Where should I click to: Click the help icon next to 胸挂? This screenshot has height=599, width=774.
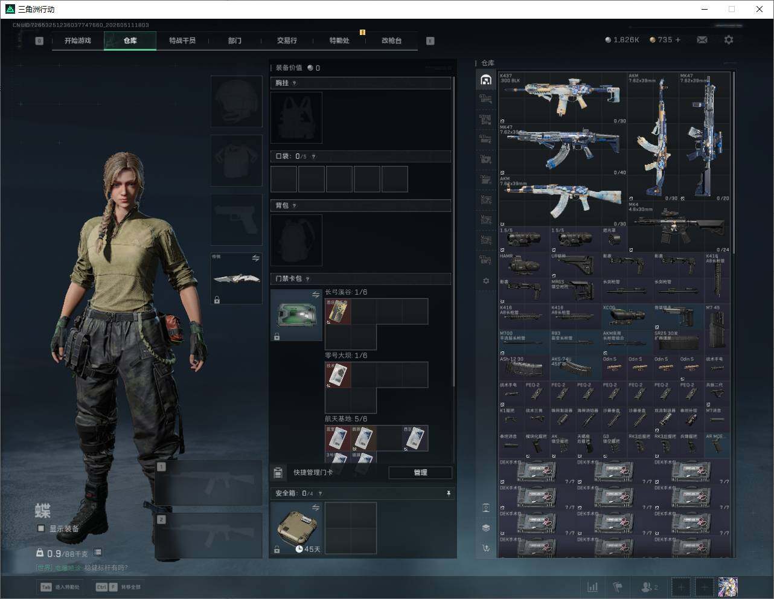(295, 83)
